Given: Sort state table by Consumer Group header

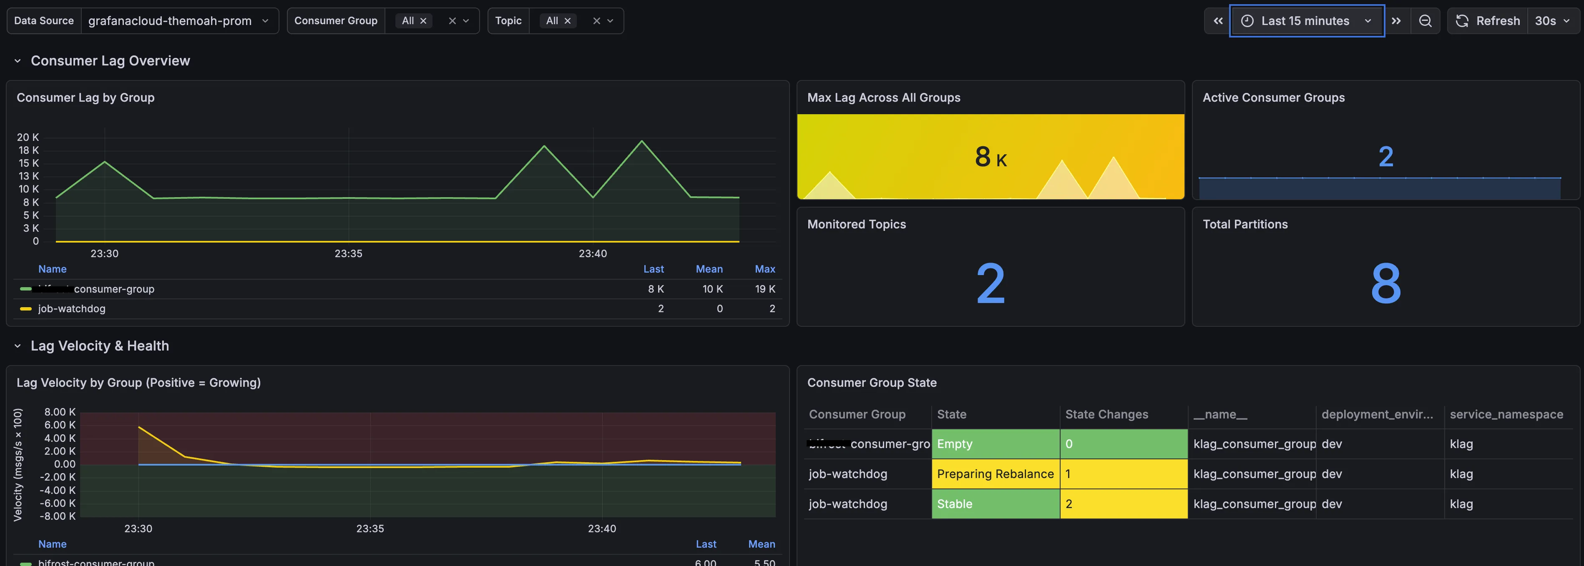Looking at the screenshot, I should tap(857, 414).
